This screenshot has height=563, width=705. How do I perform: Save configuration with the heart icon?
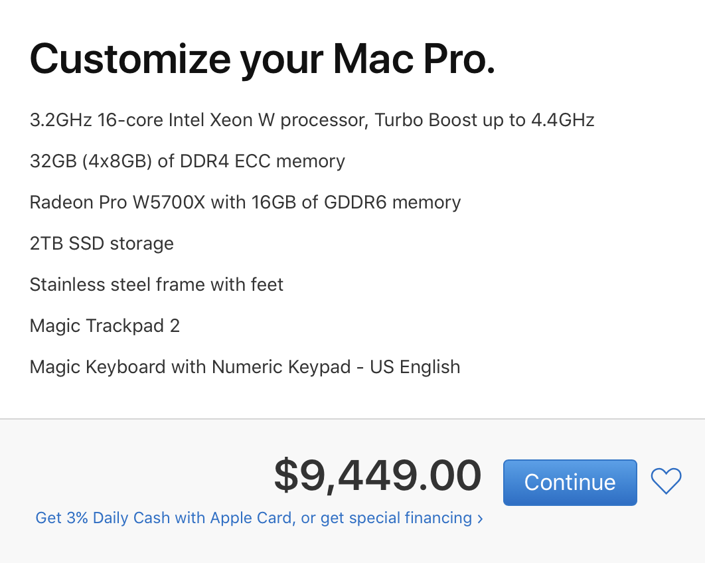click(666, 481)
